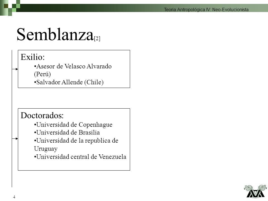The height and width of the screenshot is (201, 268).
Task: Select the 'Semblanza' slide title
Action: [x=55, y=34]
